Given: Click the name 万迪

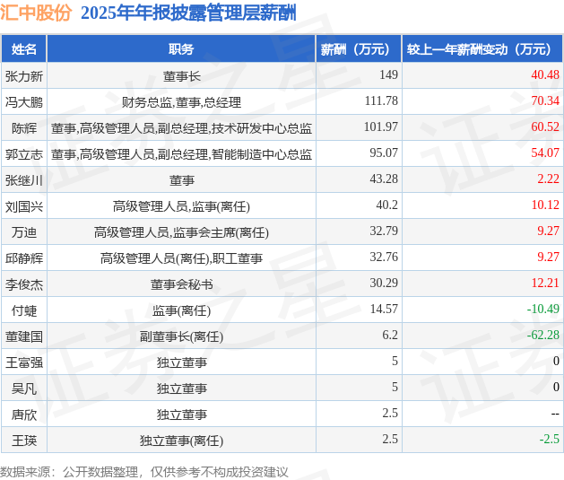Looking at the screenshot, I should point(24,232).
